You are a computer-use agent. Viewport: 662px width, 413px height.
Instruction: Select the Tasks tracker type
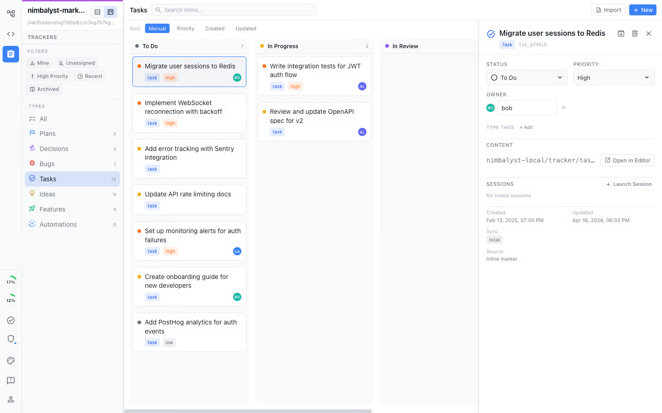[x=73, y=179]
